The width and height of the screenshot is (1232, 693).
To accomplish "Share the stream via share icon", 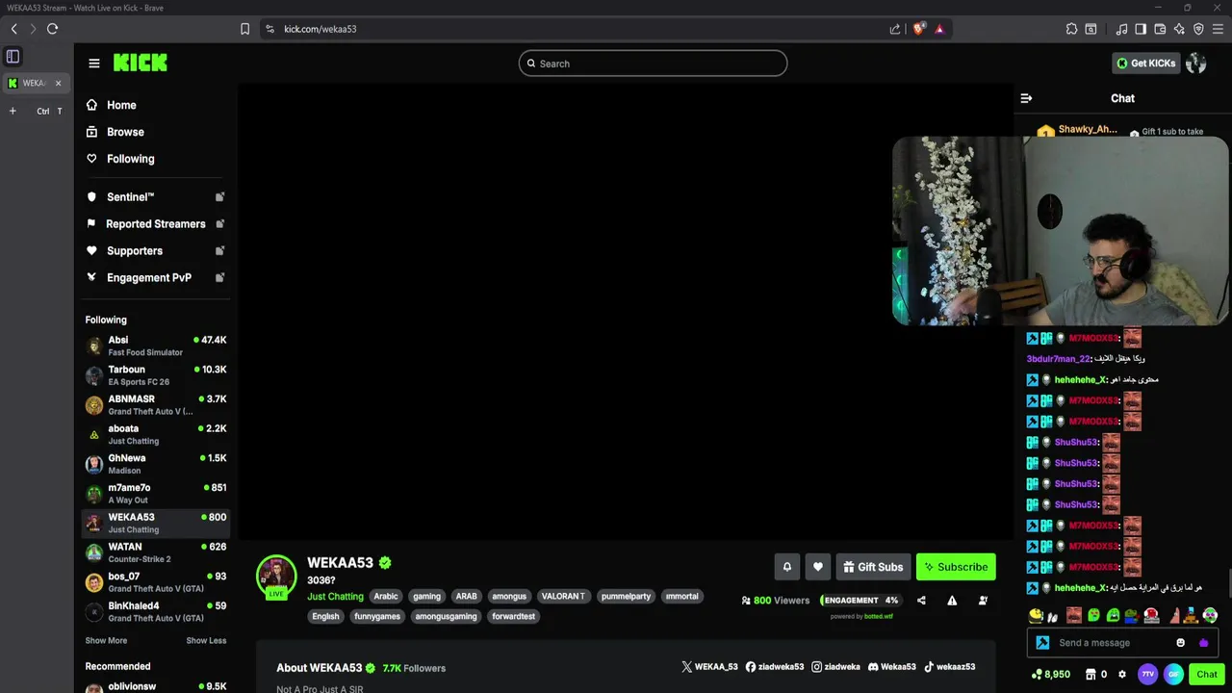I will click(x=921, y=601).
